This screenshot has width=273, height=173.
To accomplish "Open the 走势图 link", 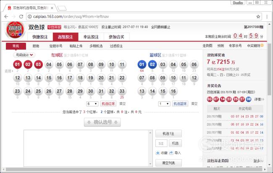I will click(x=207, y=46).
